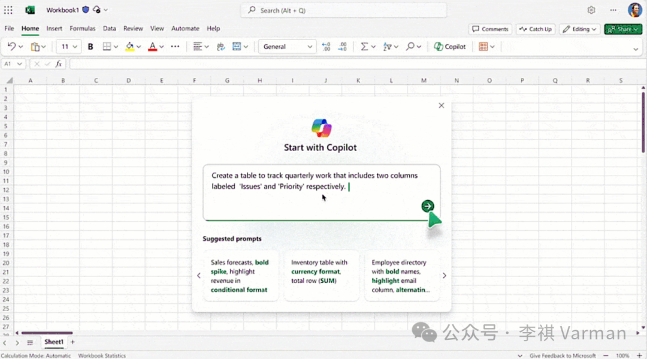This screenshot has width=647, height=359.
Task: Click the Find magnifier icon
Action: [x=410, y=47]
